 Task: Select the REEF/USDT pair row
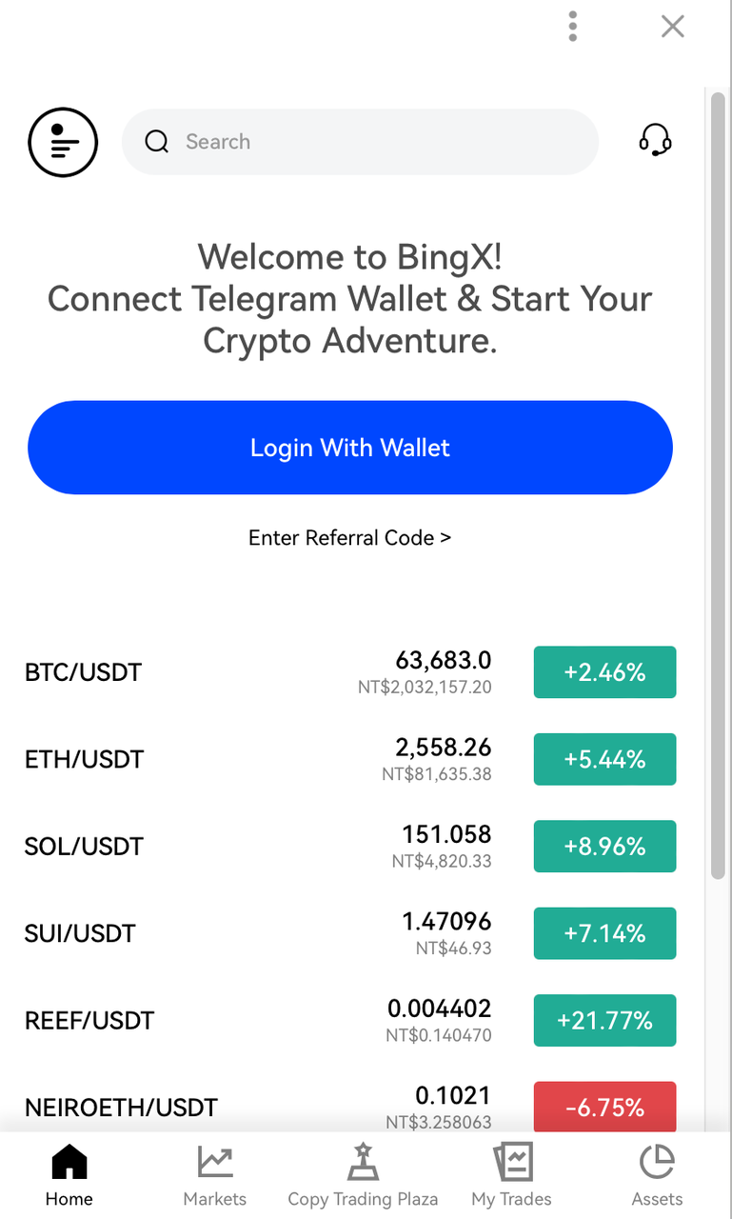[89, 1021]
